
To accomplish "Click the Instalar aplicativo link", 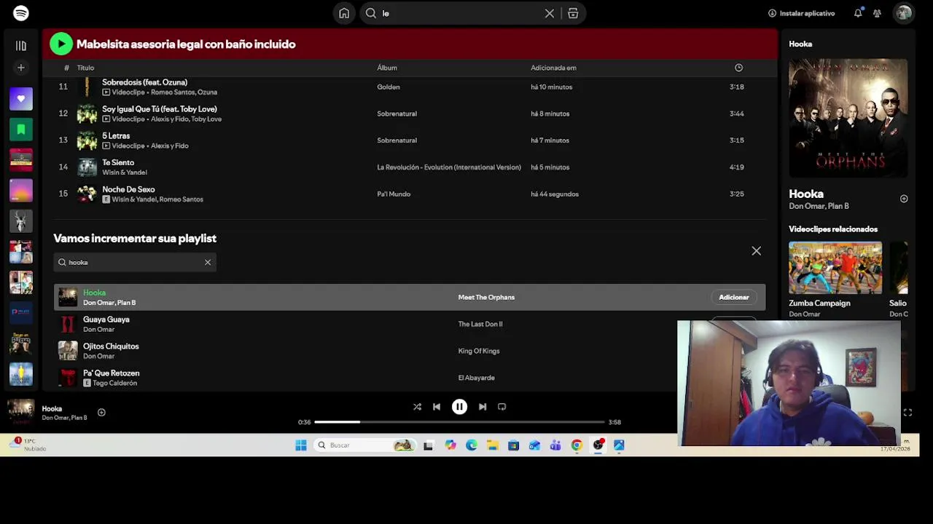I will (801, 13).
